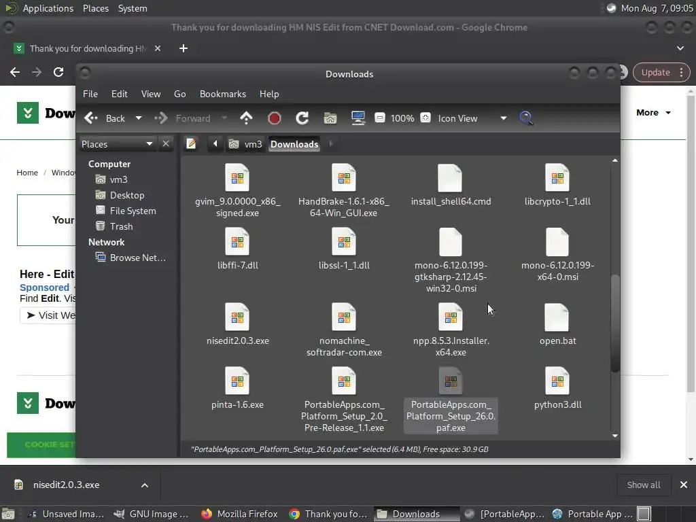Open the Icon View mode dropdown

(x=472, y=118)
